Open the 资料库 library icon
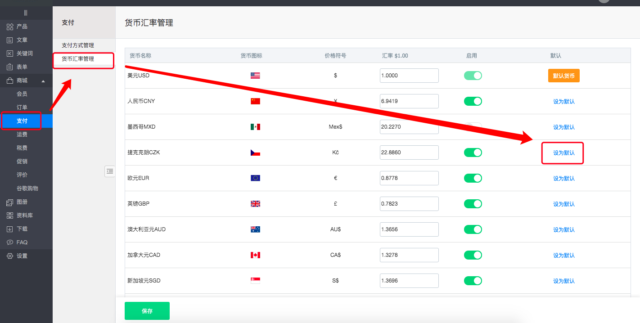 10,215
